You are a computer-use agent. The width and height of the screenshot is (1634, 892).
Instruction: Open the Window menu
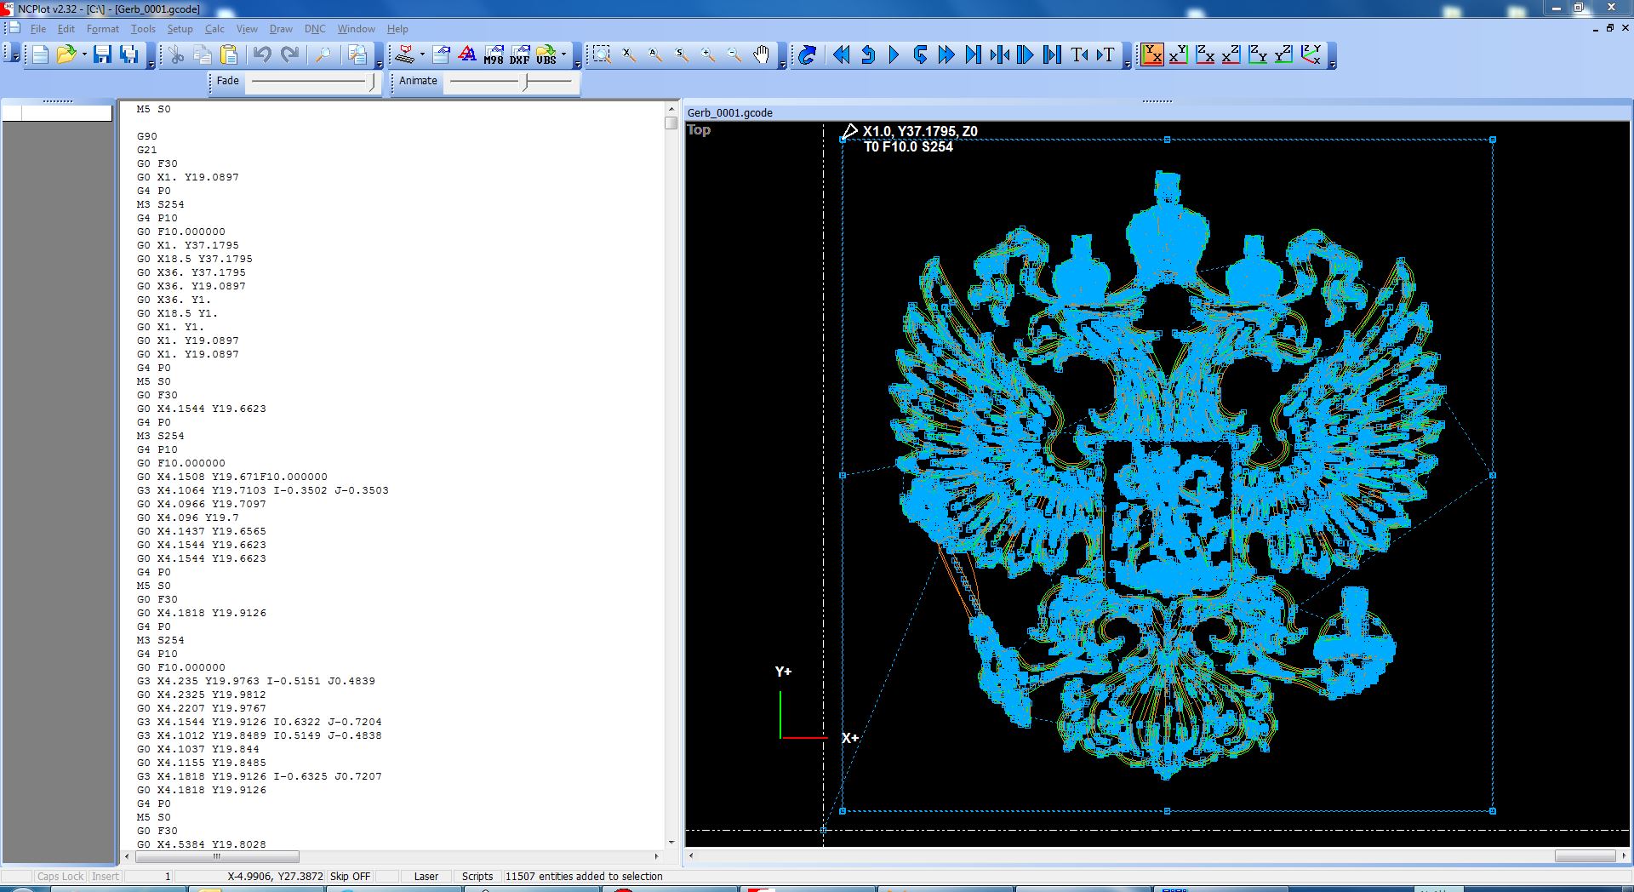click(356, 29)
